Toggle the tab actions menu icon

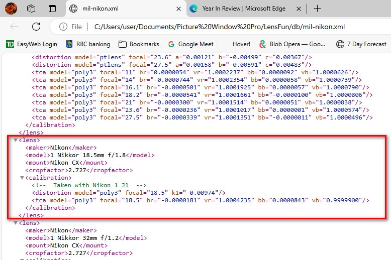pos(52,9)
